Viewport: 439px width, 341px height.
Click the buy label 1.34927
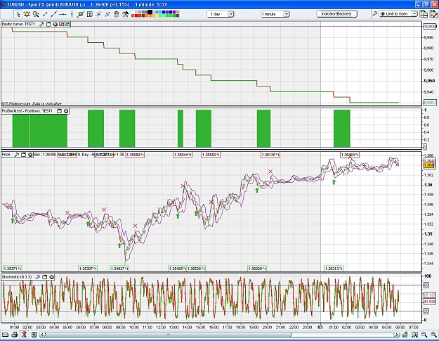tap(119, 269)
